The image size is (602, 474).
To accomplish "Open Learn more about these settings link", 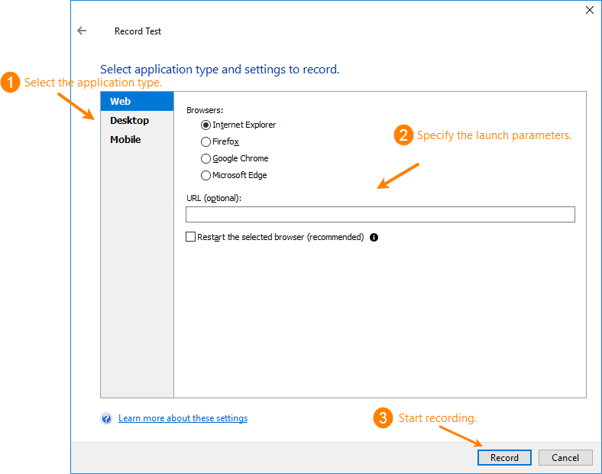I will (x=183, y=418).
